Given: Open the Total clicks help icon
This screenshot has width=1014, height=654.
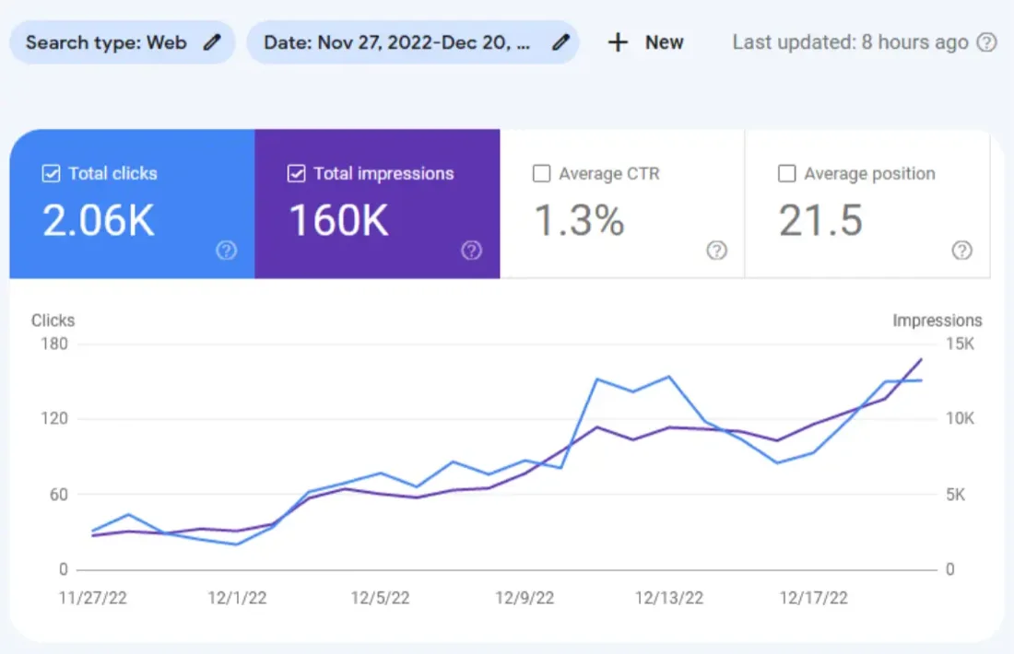Looking at the screenshot, I should pos(227,251).
